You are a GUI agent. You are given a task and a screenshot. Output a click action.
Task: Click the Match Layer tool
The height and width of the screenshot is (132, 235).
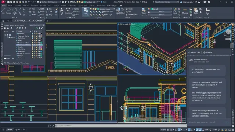[x=107, y=15]
